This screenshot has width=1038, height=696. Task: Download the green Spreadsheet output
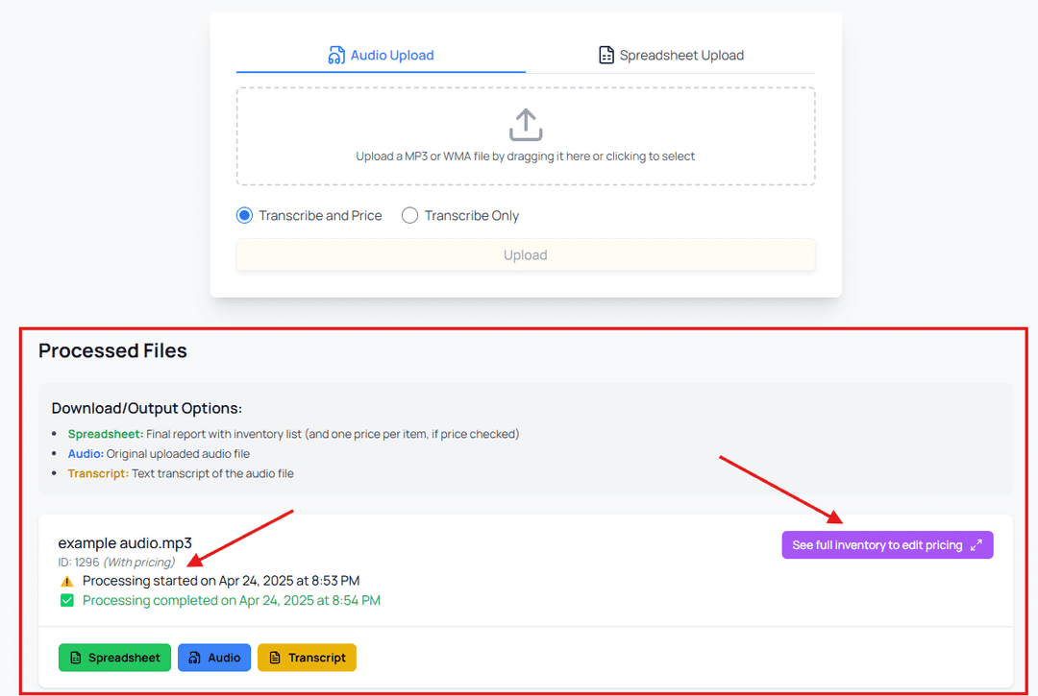pyautogui.click(x=114, y=658)
